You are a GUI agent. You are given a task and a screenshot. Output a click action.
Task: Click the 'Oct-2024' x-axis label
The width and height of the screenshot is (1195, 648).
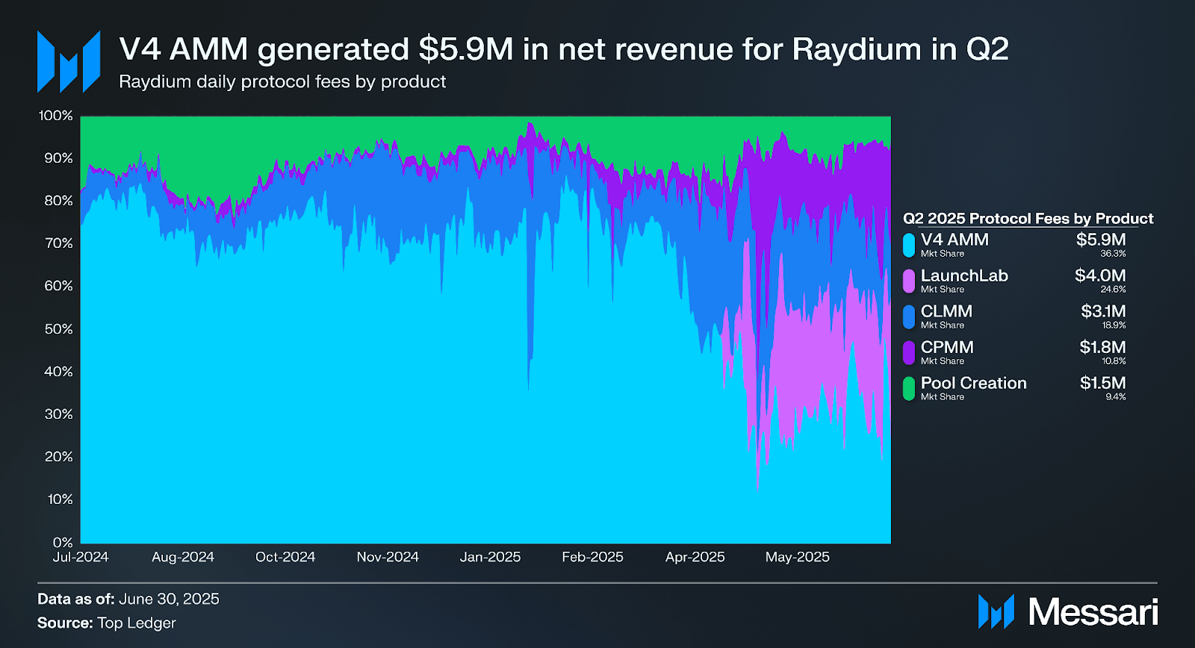285,557
